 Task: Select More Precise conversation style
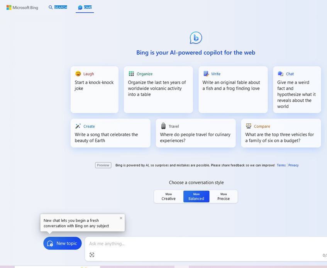coord(224,196)
